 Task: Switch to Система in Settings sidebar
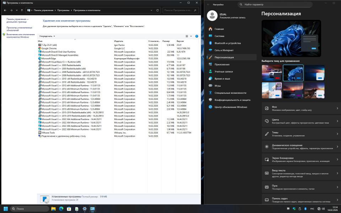[x=219, y=36]
